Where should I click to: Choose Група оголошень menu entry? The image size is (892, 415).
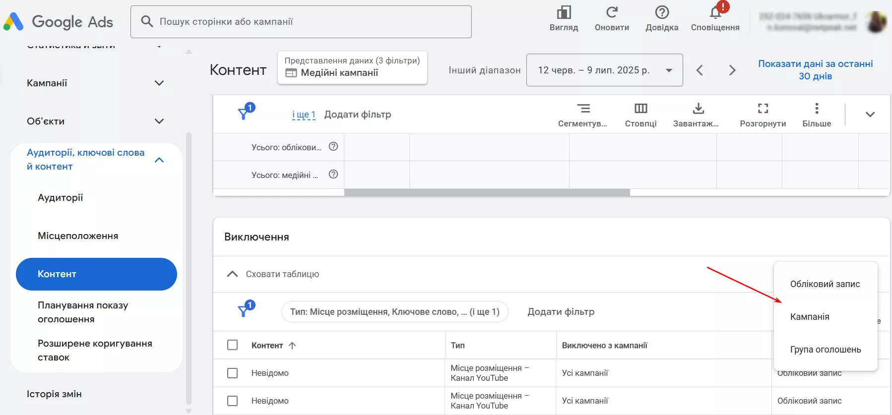pos(826,350)
